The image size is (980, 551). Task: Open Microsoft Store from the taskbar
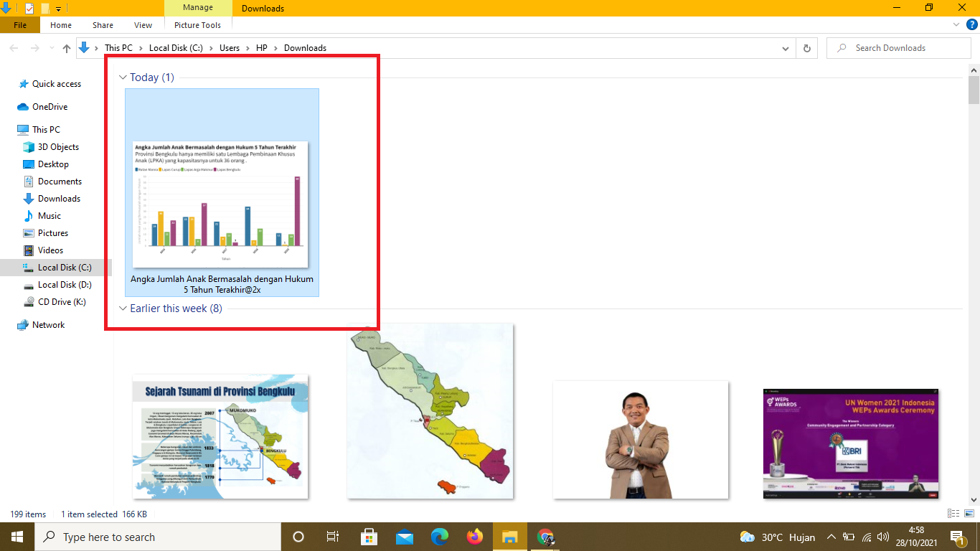tap(369, 537)
